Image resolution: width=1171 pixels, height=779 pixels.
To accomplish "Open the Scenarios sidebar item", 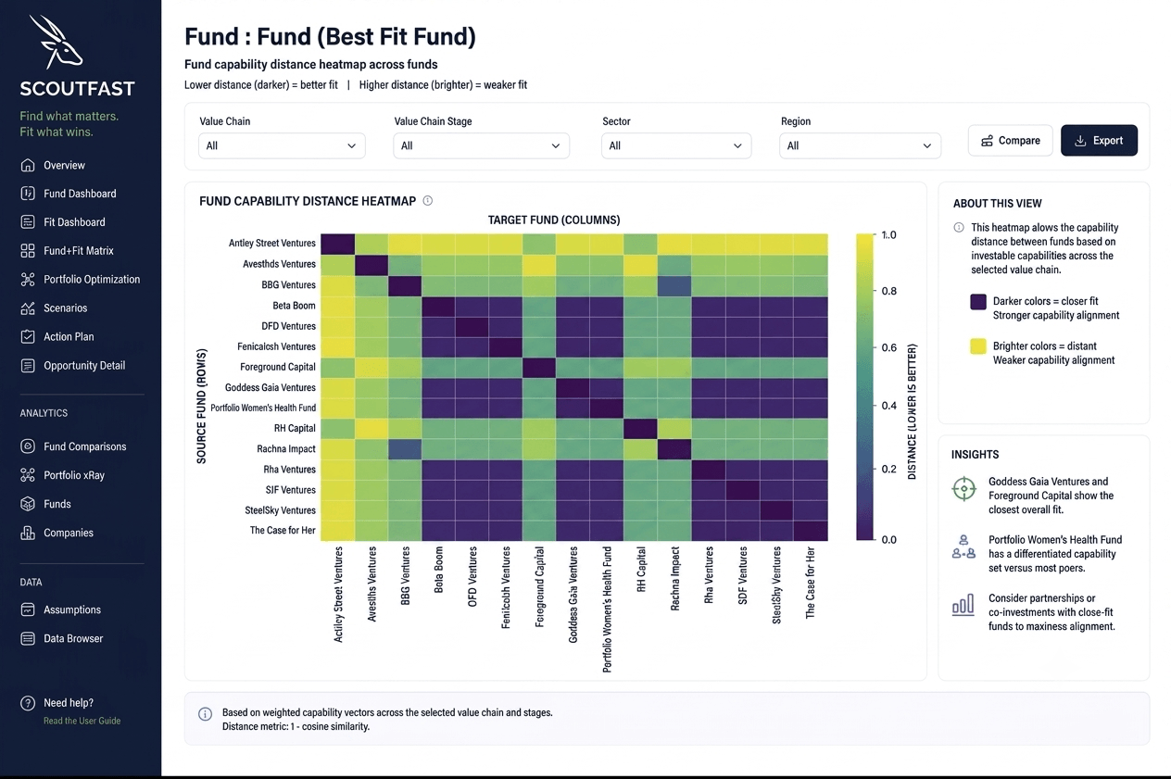I will coord(65,308).
